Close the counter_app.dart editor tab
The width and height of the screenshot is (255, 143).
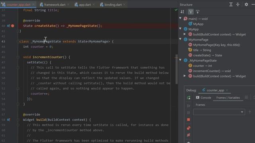pyautogui.click(x=33, y=5)
